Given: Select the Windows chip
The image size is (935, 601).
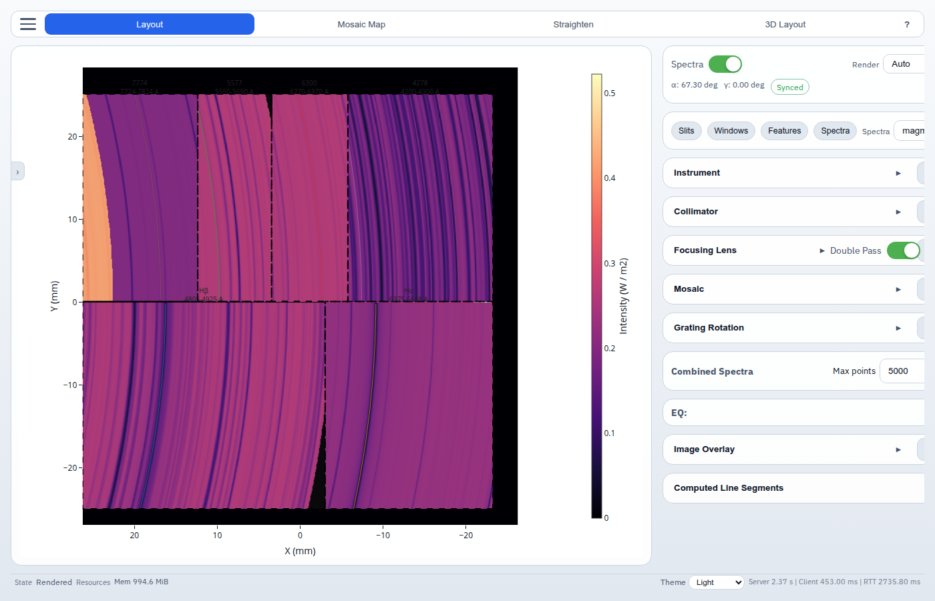Looking at the screenshot, I should click(x=731, y=131).
